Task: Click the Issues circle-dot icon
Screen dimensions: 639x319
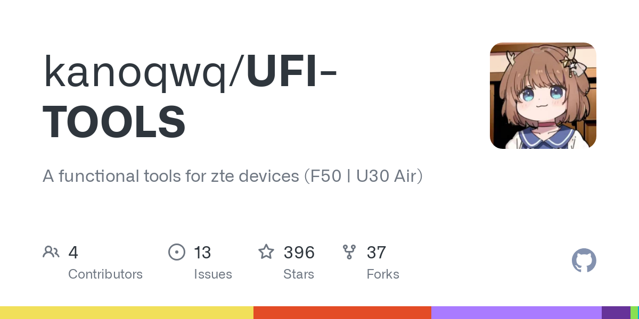Action: pos(176,252)
